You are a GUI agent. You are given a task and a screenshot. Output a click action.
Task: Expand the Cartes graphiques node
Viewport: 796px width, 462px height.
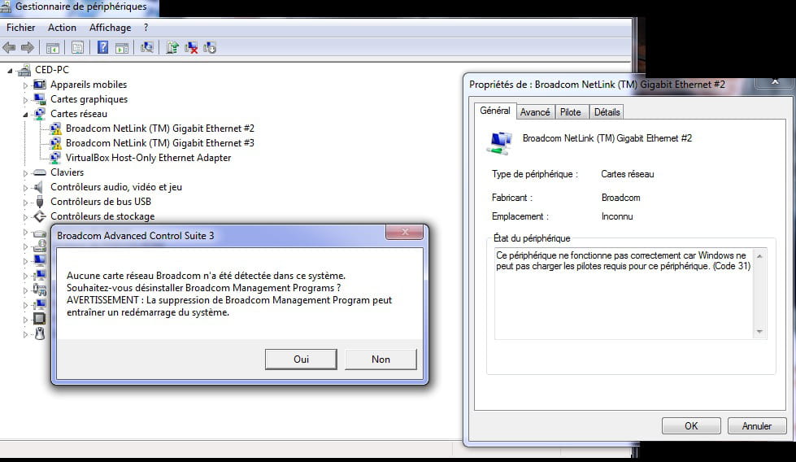tap(25, 100)
